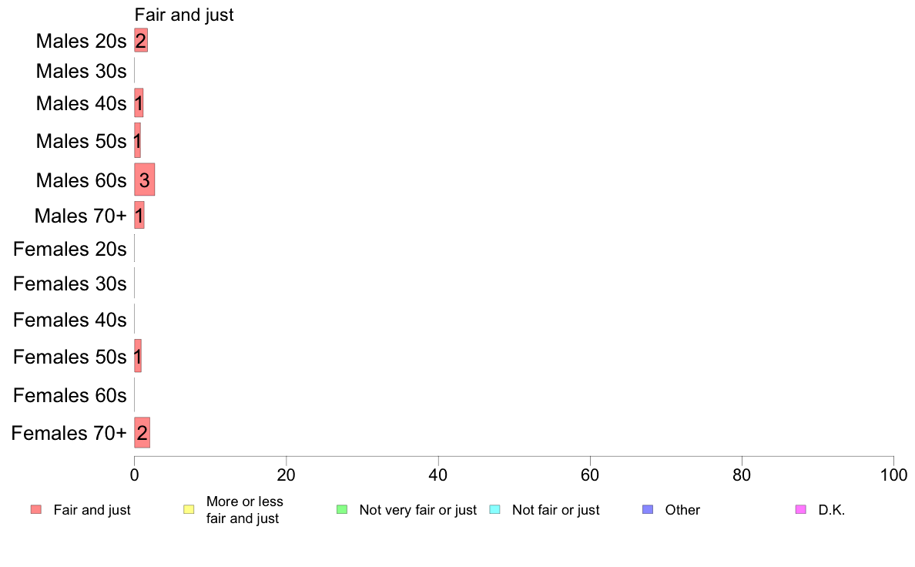Click the cyan Not fair or just swatch
The image size is (915, 567).
click(494, 509)
